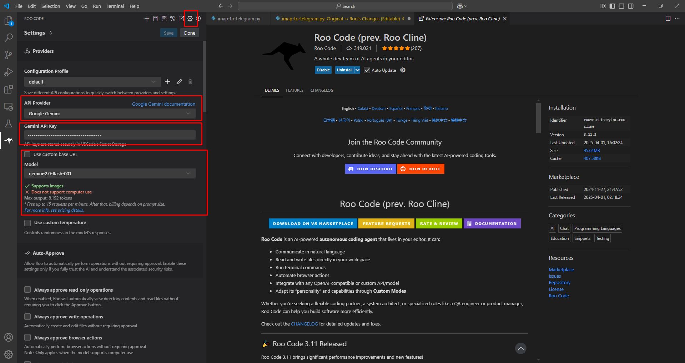This screenshot has height=363, width=685.
Task: Open Roo Code prompt history (clock icon)
Action: tap(172, 18)
